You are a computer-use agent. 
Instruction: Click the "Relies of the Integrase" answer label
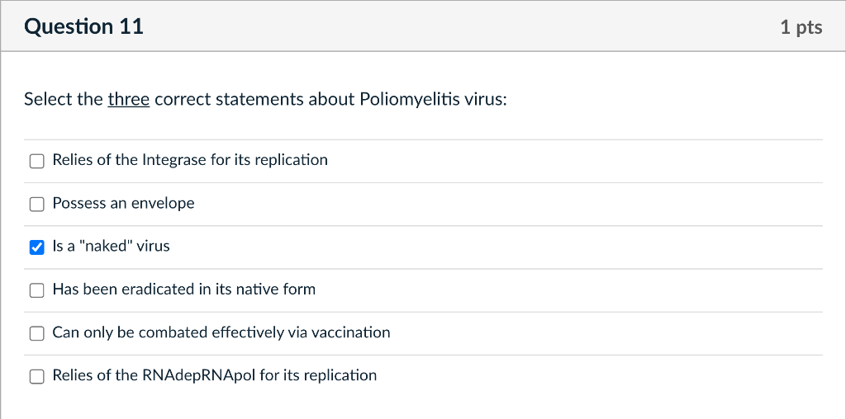pos(189,160)
